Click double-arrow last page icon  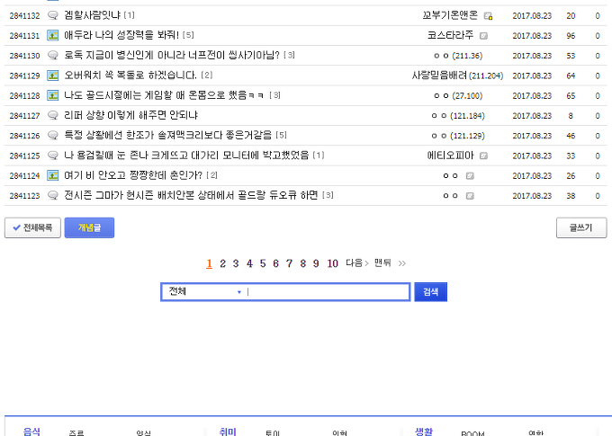402,263
